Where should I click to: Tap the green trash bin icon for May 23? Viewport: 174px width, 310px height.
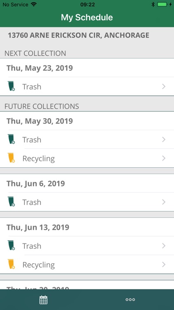pos(11,86)
